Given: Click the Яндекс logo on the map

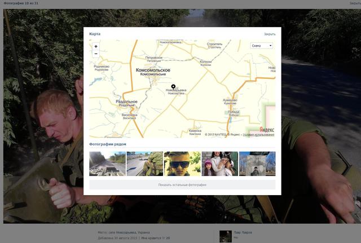Looking at the screenshot, I should click(267, 129).
